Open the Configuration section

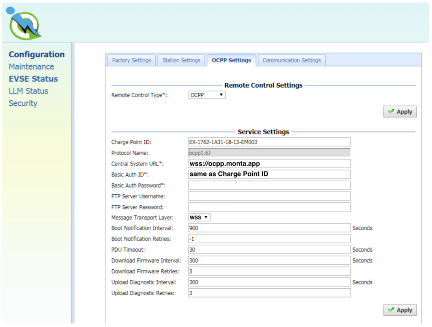click(x=37, y=54)
